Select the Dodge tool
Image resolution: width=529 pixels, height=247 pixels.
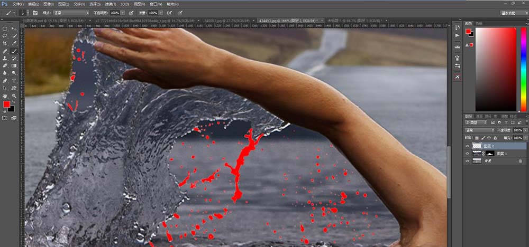(x=14, y=73)
